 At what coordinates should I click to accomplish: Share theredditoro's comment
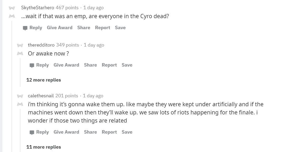coord(90,65)
